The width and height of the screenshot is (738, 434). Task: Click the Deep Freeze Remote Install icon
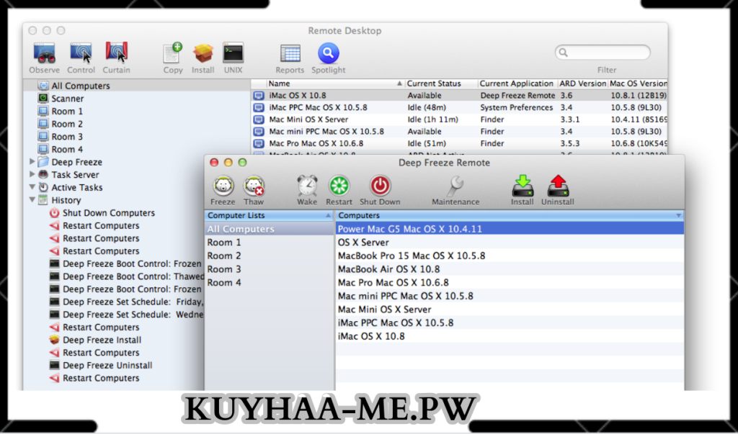point(523,186)
